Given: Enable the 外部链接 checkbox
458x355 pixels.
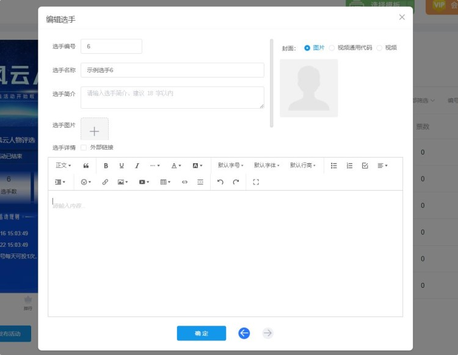Looking at the screenshot, I should [x=84, y=147].
